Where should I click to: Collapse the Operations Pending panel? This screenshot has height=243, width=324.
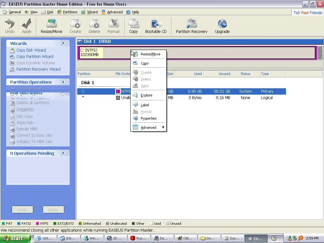click(x=63, y=153)
